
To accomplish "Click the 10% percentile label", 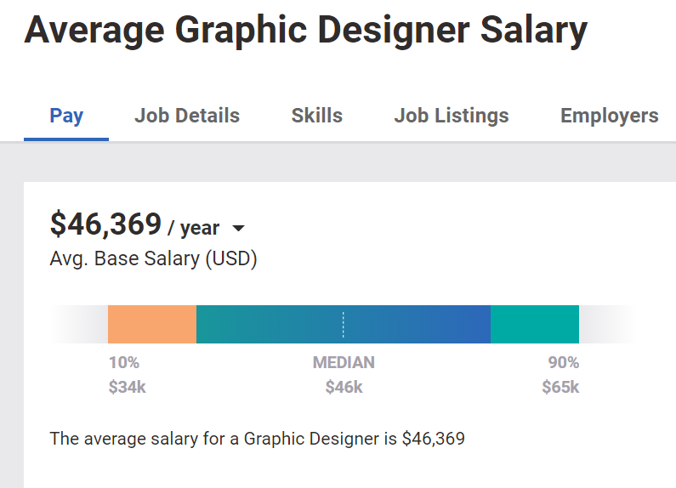I will [124, 362].
